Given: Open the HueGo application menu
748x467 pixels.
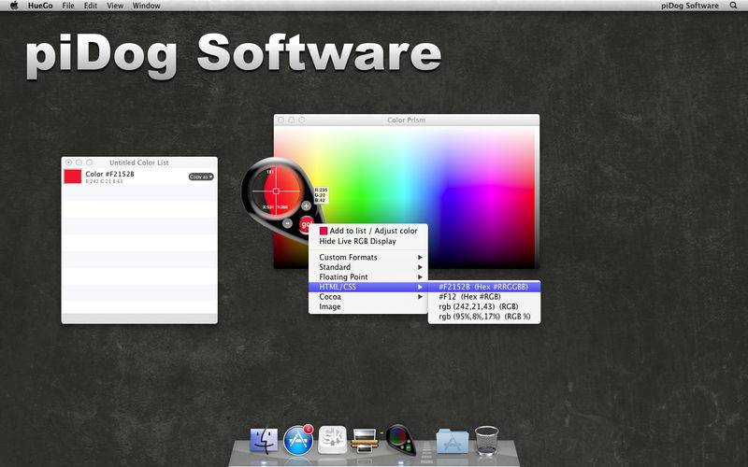Looking at the screenshot, I should click(x=40, y=6).
